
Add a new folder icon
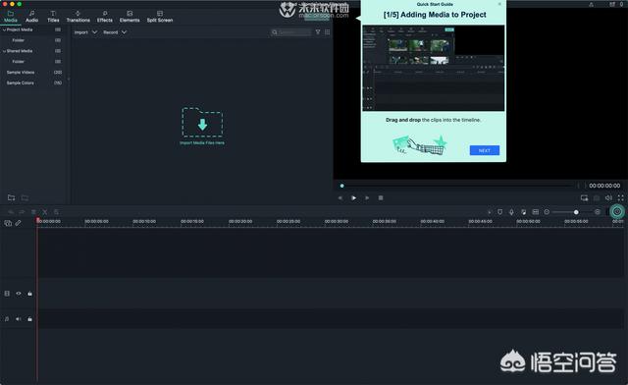tap(11, 197)
